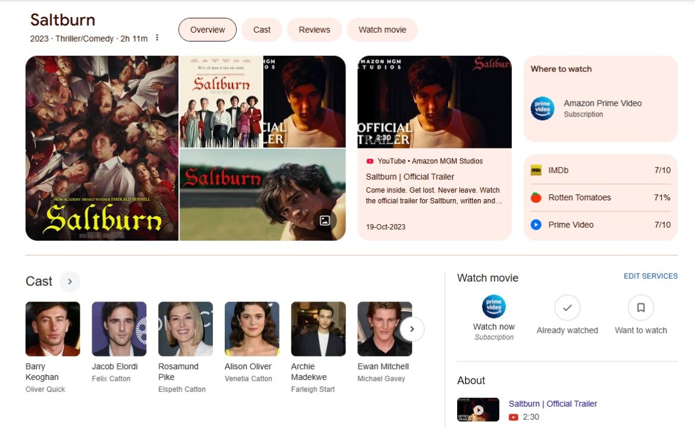Viewport: 695px width, 428px height.
Task: Open the white Saltburn cast poster image
Action: click(221, 102)
